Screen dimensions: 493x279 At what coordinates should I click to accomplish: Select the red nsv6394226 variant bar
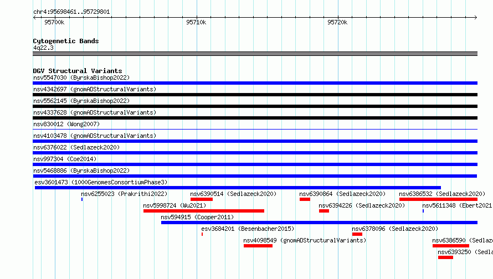[324, 211]
